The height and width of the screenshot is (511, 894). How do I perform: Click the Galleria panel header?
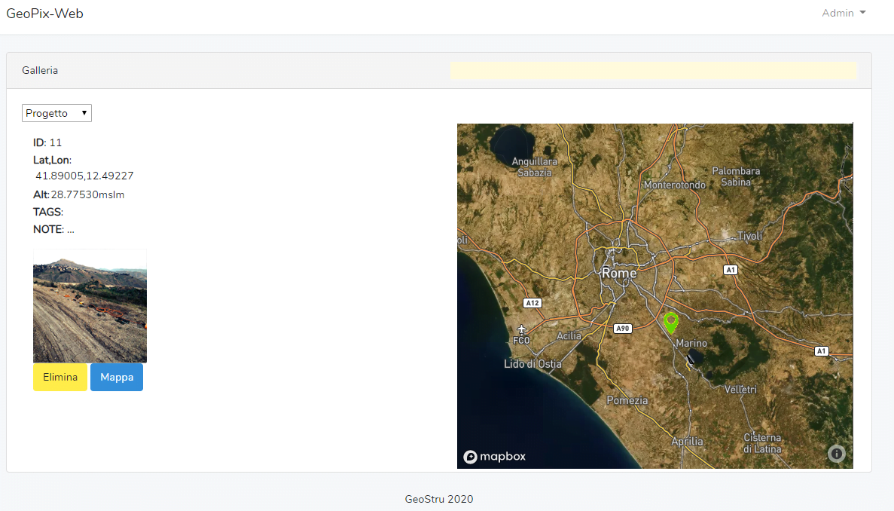pyautogui.click(x=41, y=70)
